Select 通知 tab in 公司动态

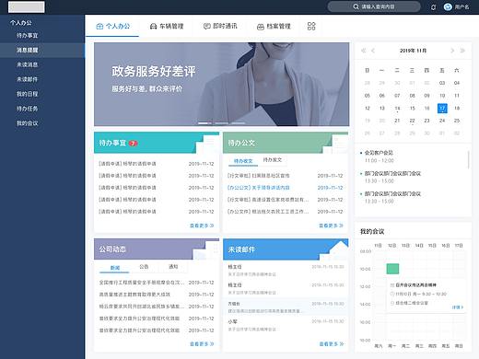point(173,267)
